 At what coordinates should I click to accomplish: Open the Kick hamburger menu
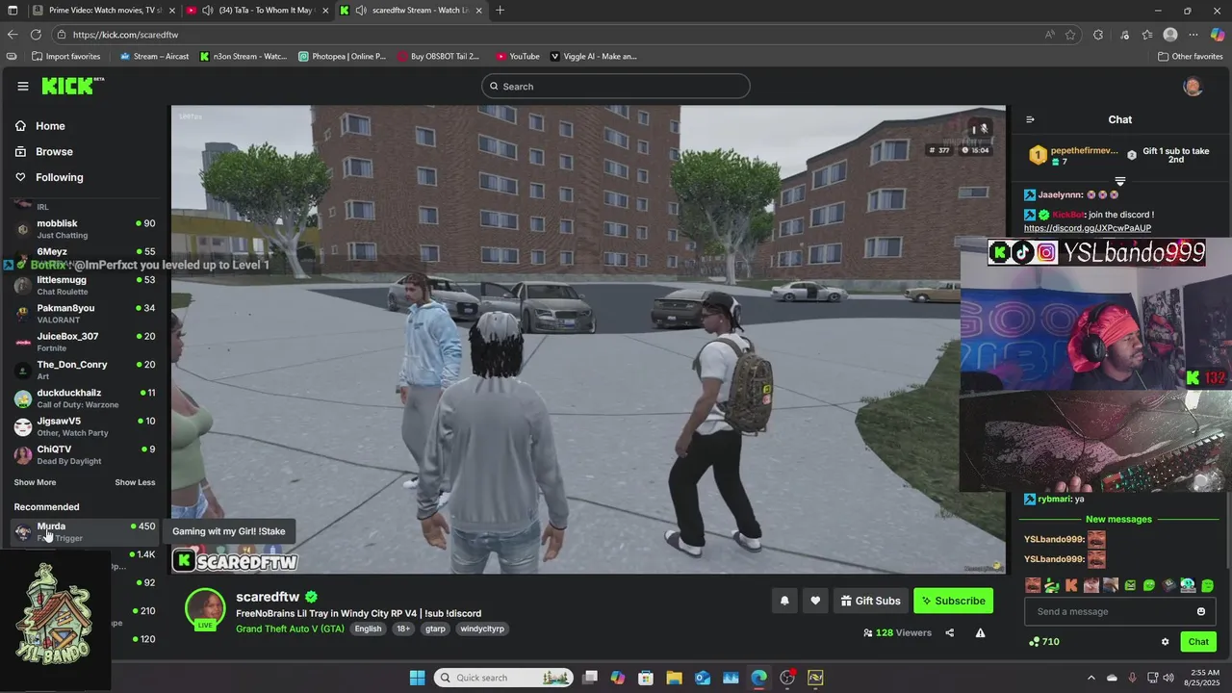[x=23, y=86]
